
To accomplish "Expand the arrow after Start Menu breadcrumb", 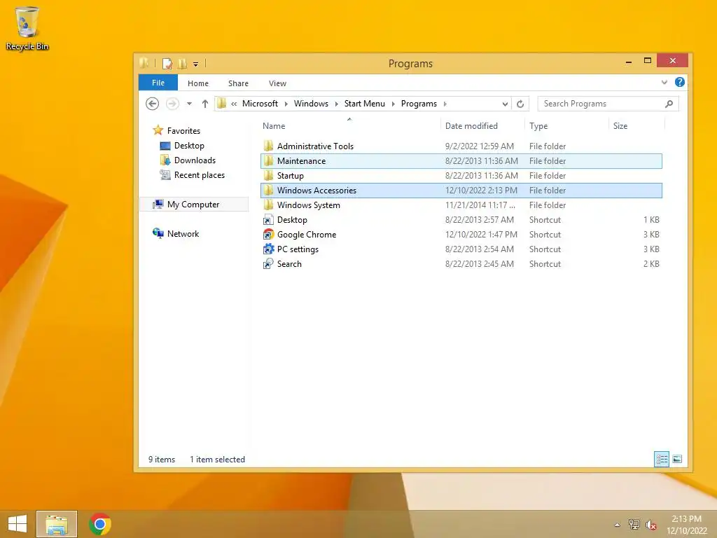I will pyautogui.click(x=394, y=104).
